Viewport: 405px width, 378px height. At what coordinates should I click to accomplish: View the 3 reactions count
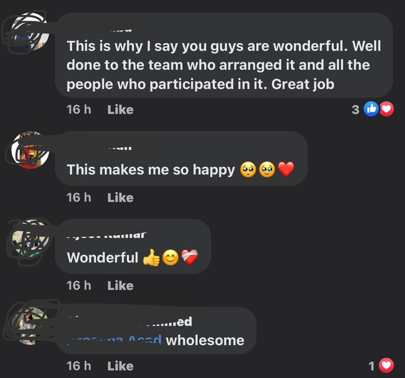(356, 110)
